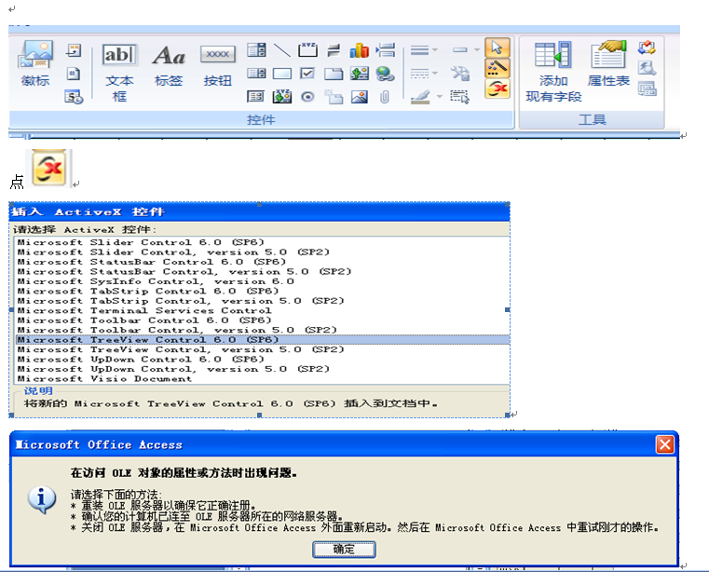This screenshot has height=572, width=709.
Task: Click the middle small icon in 工具 group
Action: [647, 68]
